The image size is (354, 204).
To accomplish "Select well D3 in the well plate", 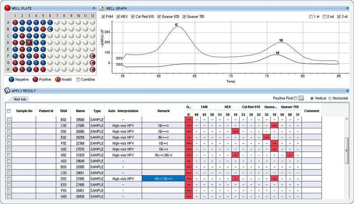I will [x=29, y=42].
